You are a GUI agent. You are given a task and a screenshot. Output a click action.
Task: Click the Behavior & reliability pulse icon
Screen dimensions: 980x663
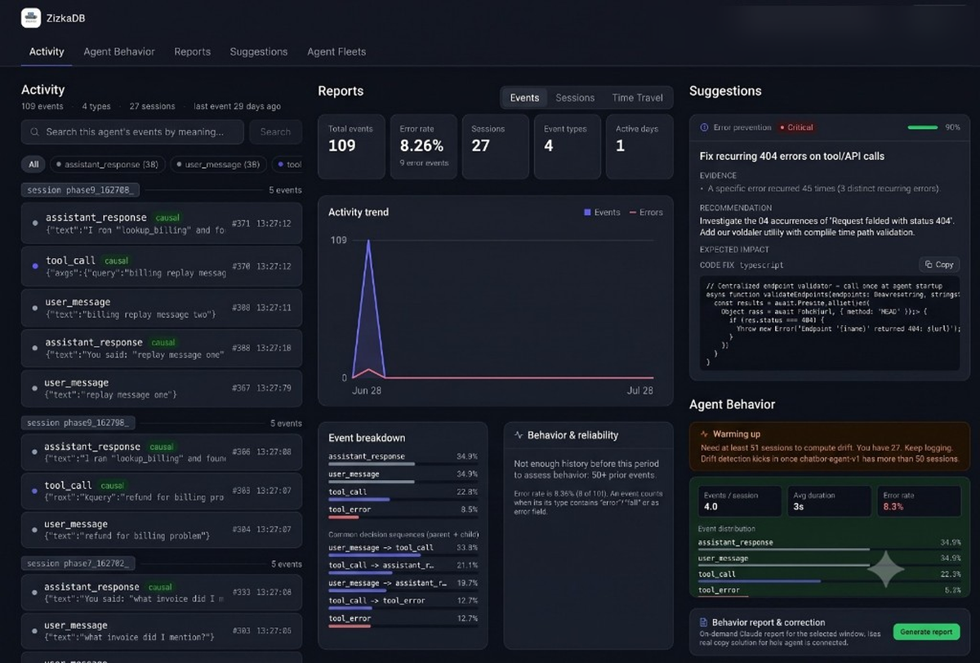518,435
